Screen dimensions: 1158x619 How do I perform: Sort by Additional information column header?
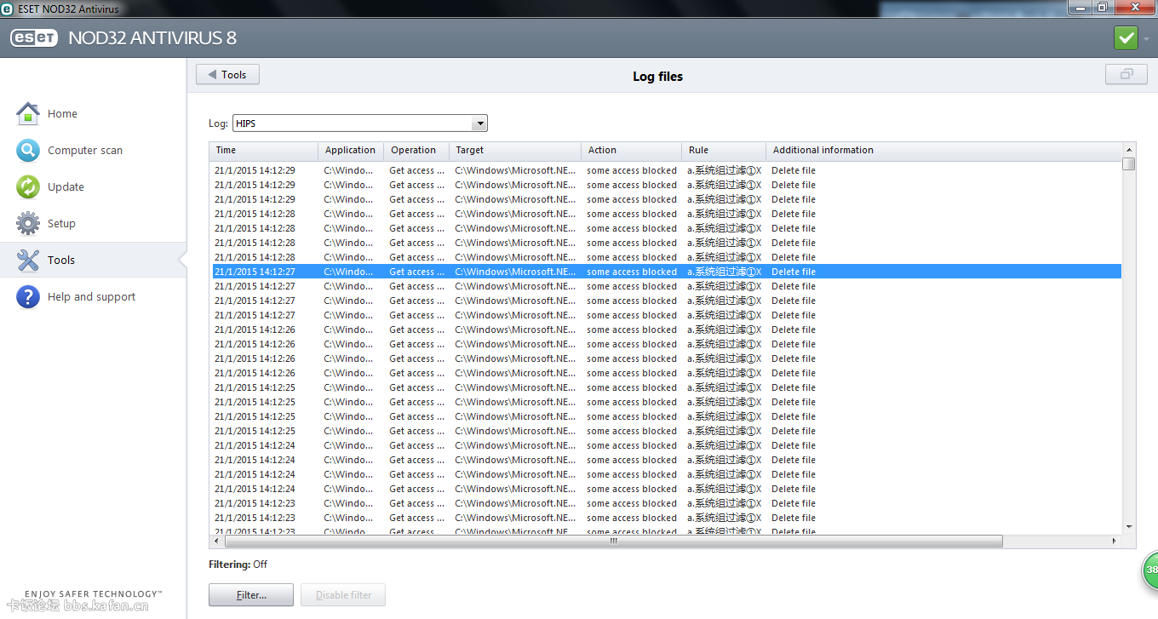(x=943, y=150)
